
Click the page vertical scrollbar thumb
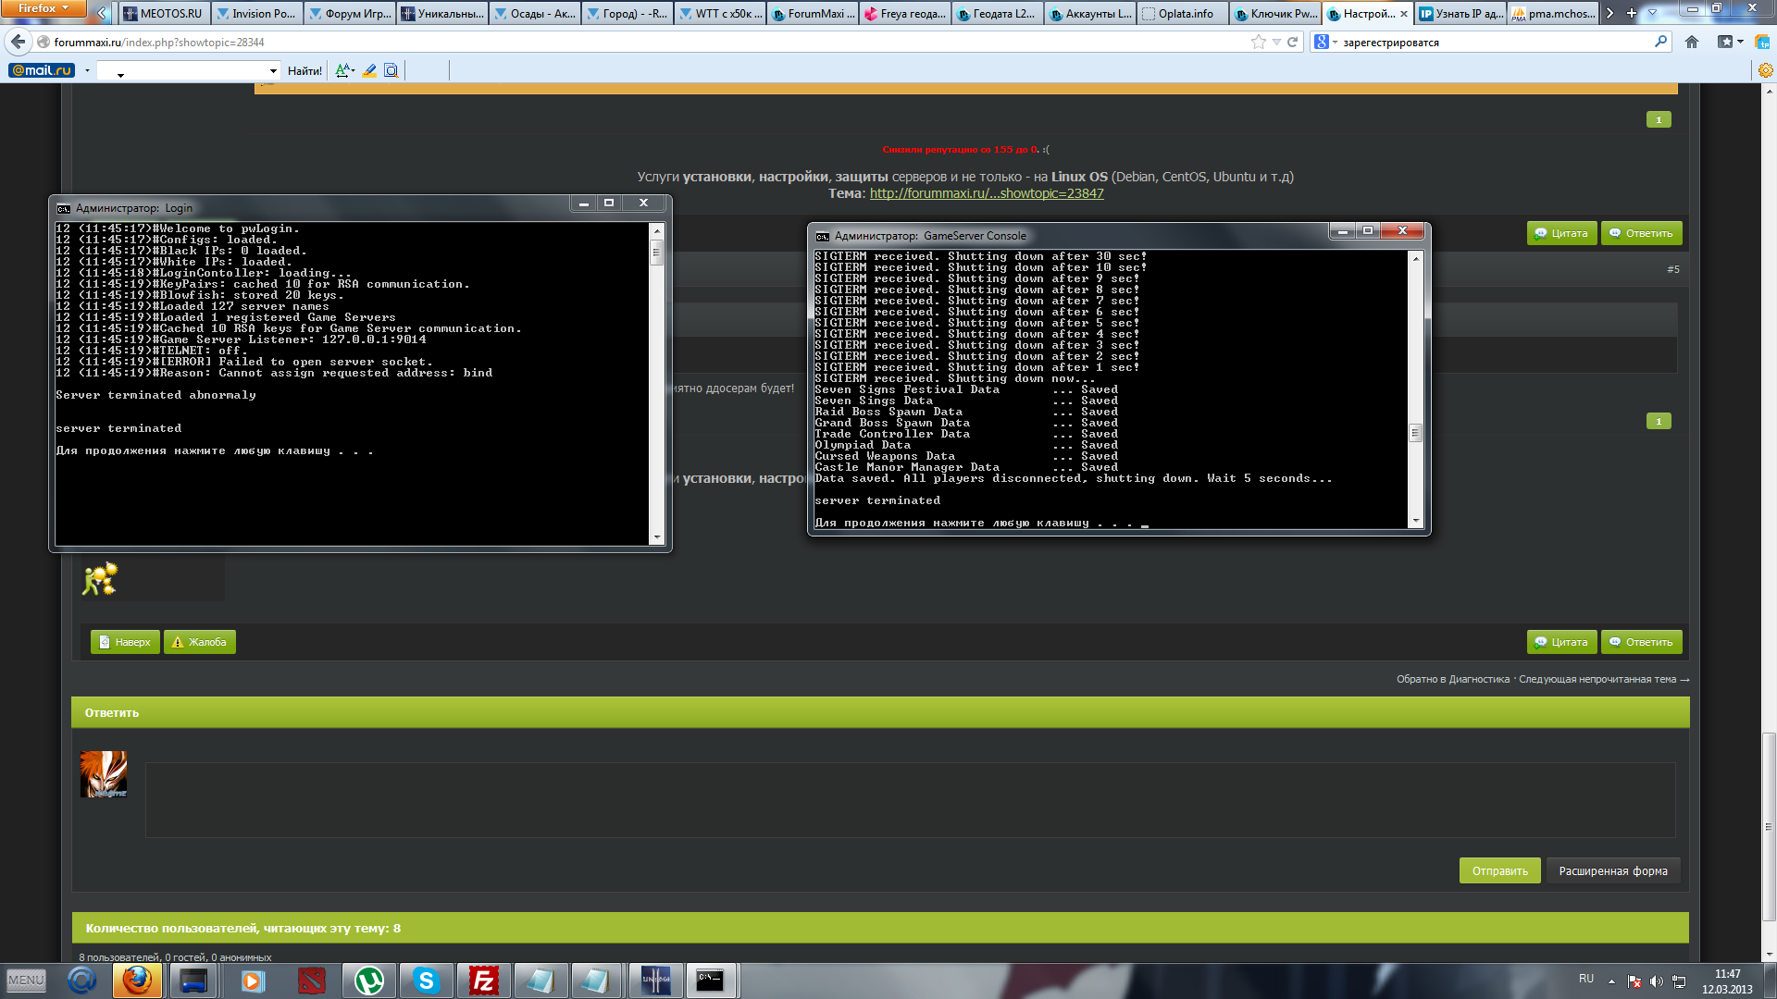[1769, 826]
